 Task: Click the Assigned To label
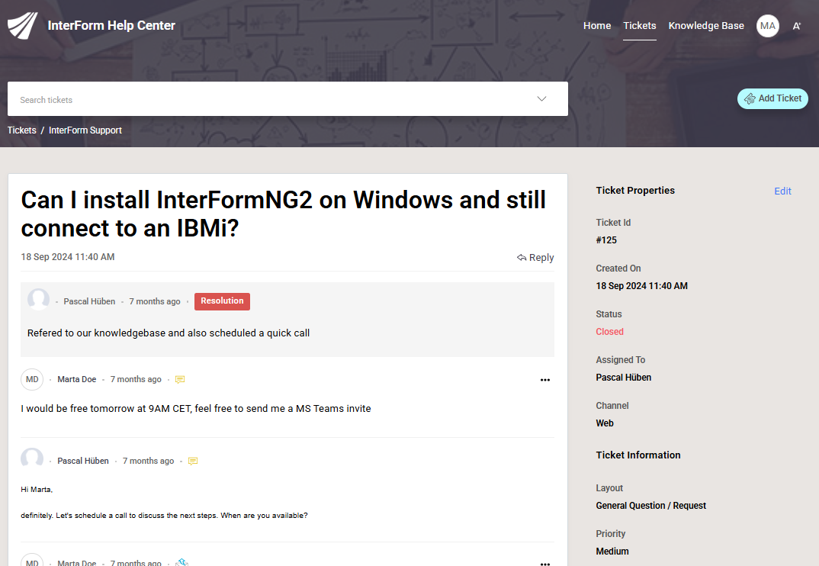pos(621,360)
